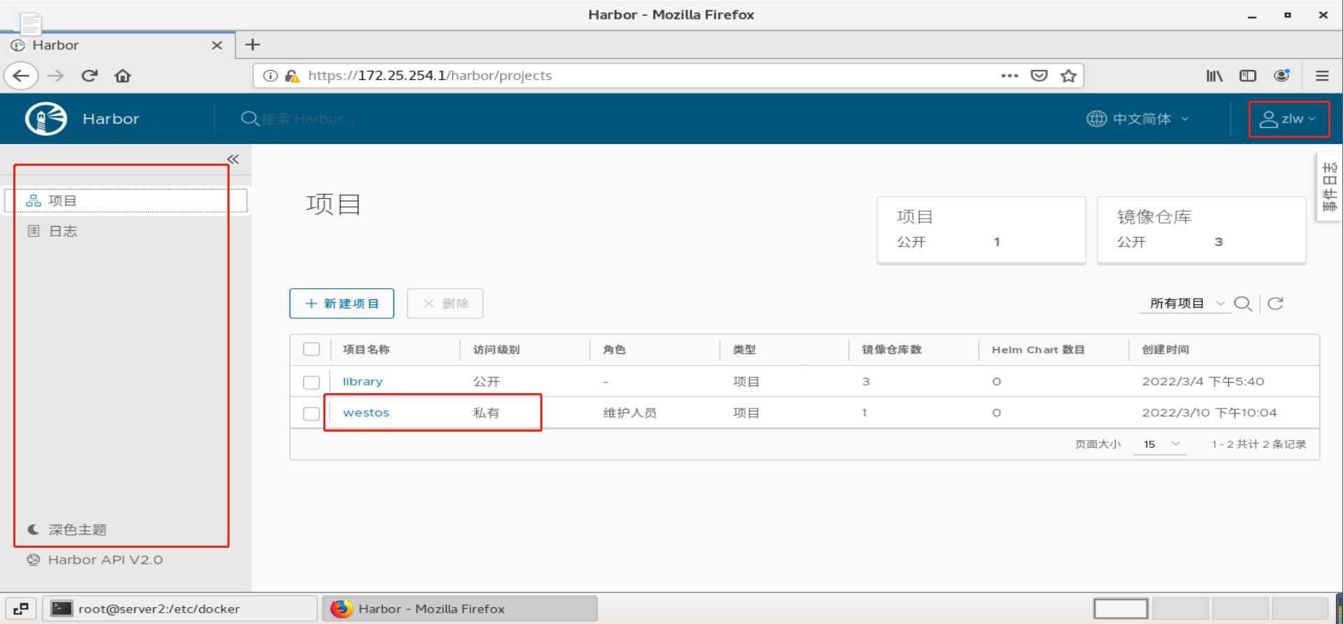Image resolution: width=1343 pixels, height=624 pixels.
Task: Reload the page with the refresh icon
Action: click(90, 76)
